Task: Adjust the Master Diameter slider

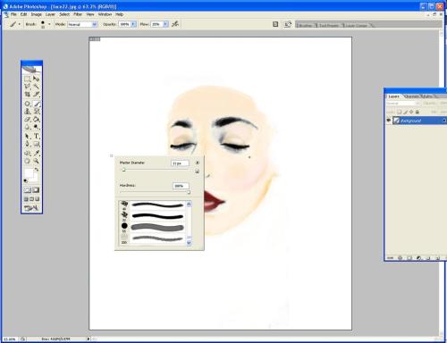Action: coord(123,170)
